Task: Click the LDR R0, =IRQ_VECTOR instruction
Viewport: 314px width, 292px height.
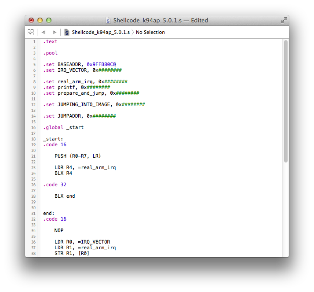Action: coord(82,242)
